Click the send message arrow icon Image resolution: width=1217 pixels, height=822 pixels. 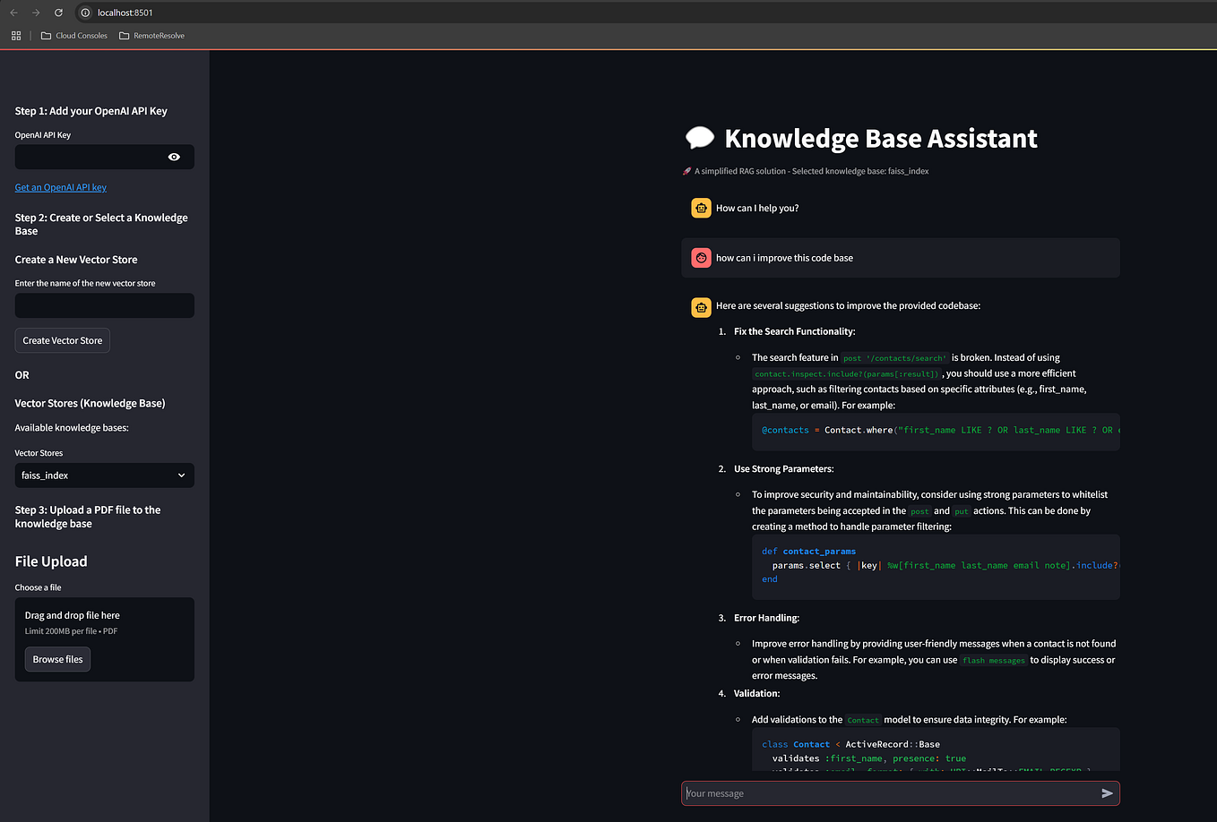(x=1107, y=793)
